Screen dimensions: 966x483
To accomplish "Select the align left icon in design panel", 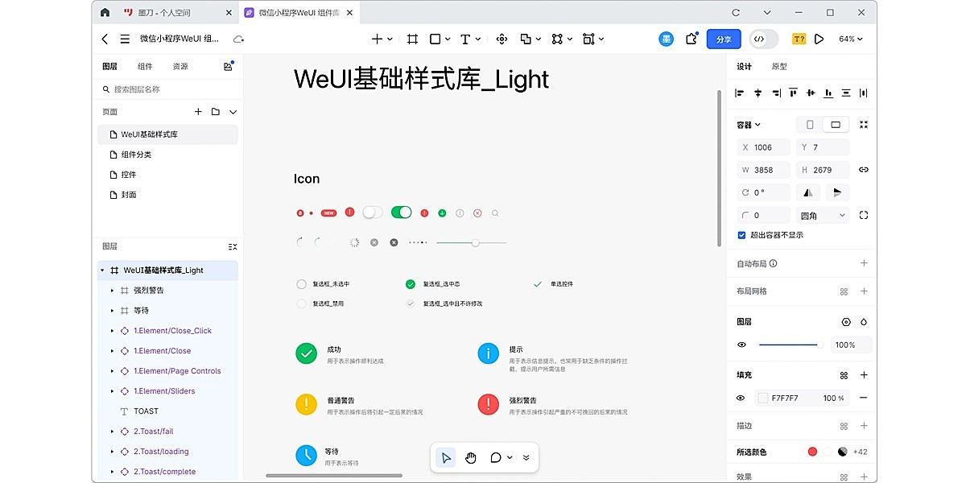I will pyautogui.click(x=737, y=93).
